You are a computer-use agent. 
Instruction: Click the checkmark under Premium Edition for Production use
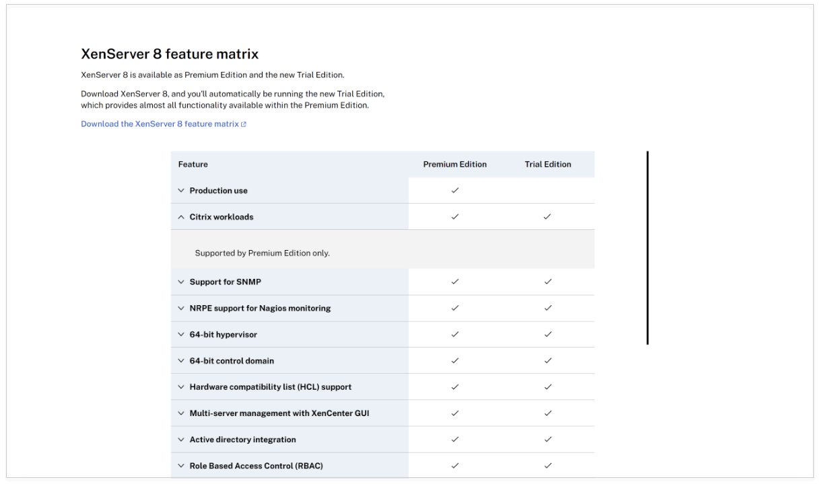point(455,190)
